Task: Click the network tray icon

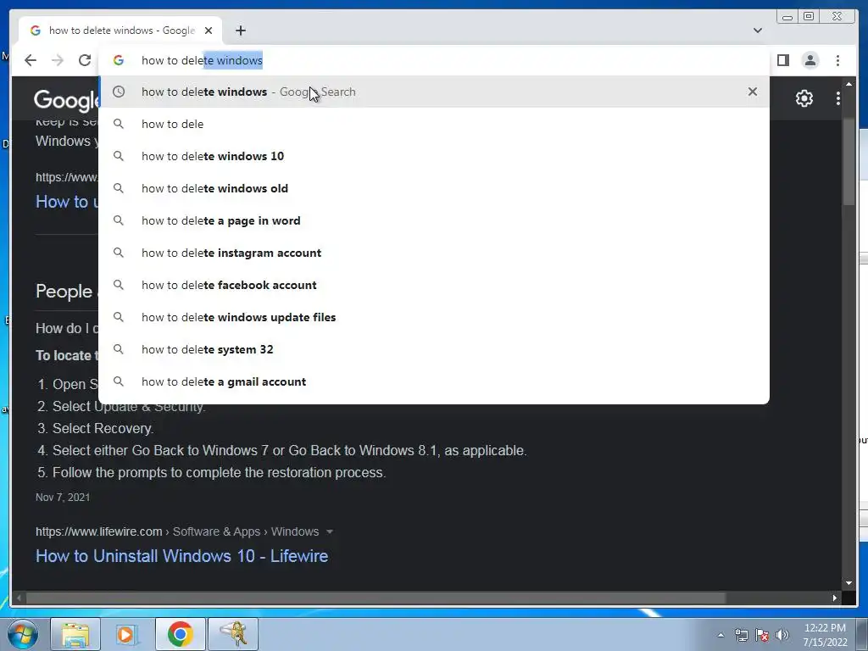Action: click(741, 636)
